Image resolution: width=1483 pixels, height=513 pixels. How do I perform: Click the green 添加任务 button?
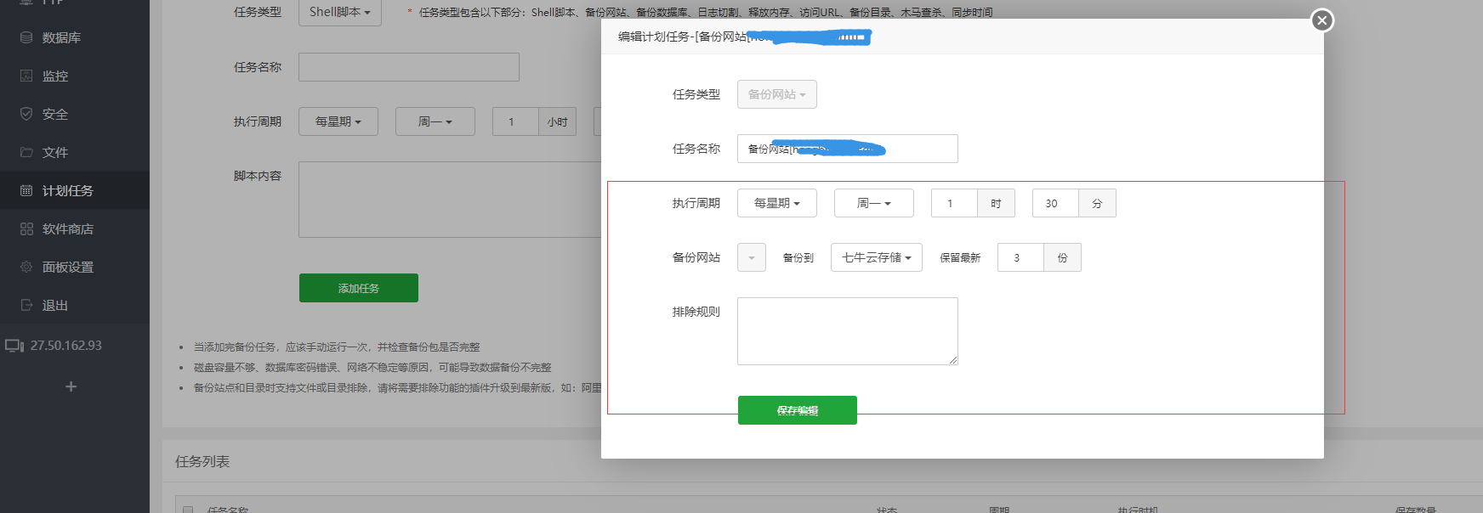(x=359, y=288)
